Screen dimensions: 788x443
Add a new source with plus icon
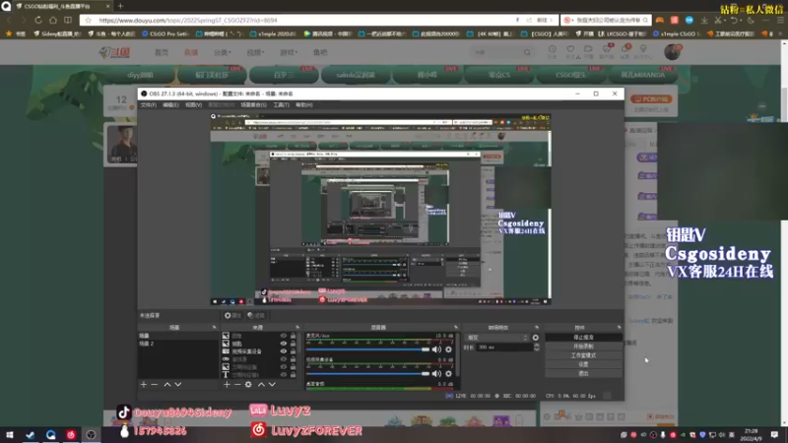pos(227,384)
